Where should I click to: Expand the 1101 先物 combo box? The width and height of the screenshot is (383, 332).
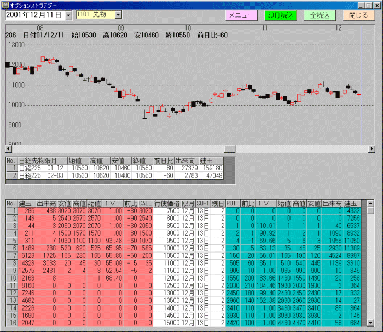118,15
